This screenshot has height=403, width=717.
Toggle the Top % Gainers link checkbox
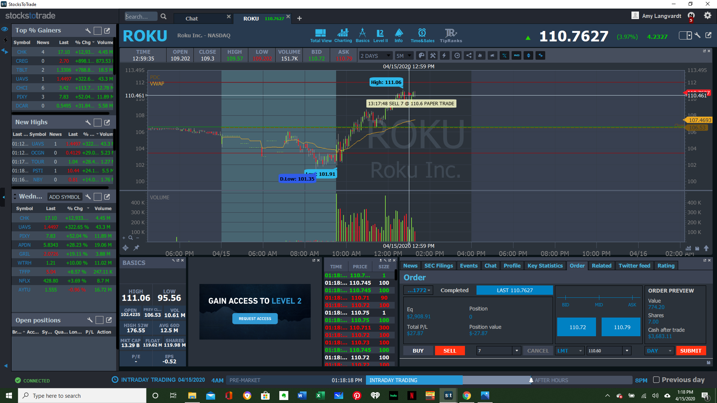point(97,31)
